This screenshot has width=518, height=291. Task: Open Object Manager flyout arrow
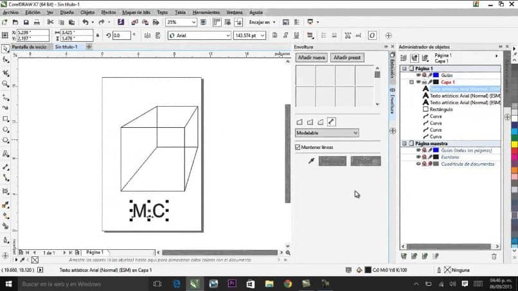497,56
